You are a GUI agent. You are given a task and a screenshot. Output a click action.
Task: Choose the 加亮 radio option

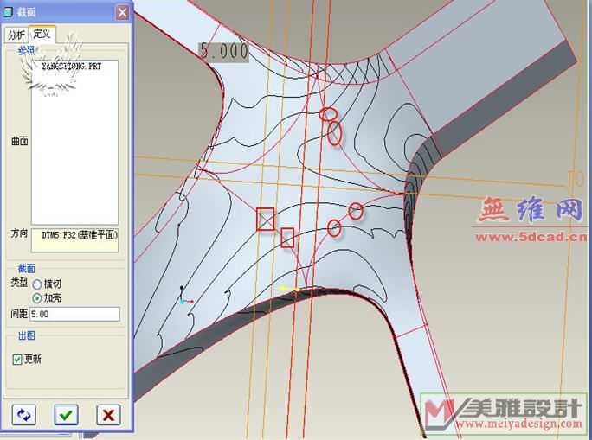[37, 298]
